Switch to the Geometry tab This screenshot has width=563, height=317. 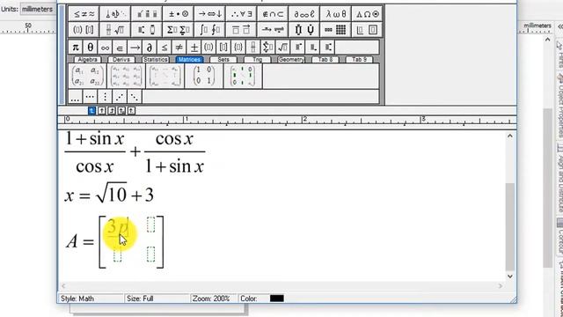291,59
